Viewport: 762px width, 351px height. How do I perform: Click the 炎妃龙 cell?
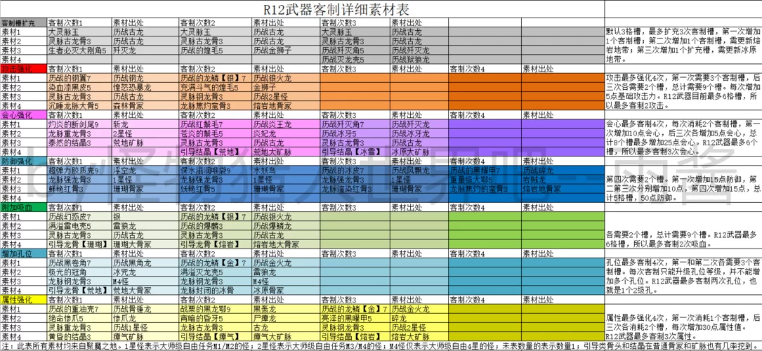tap(285, 133)
